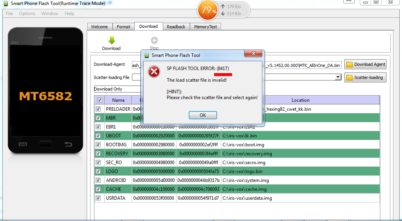Uncheck the USRDATA checkbox

(x=98, y=198)
